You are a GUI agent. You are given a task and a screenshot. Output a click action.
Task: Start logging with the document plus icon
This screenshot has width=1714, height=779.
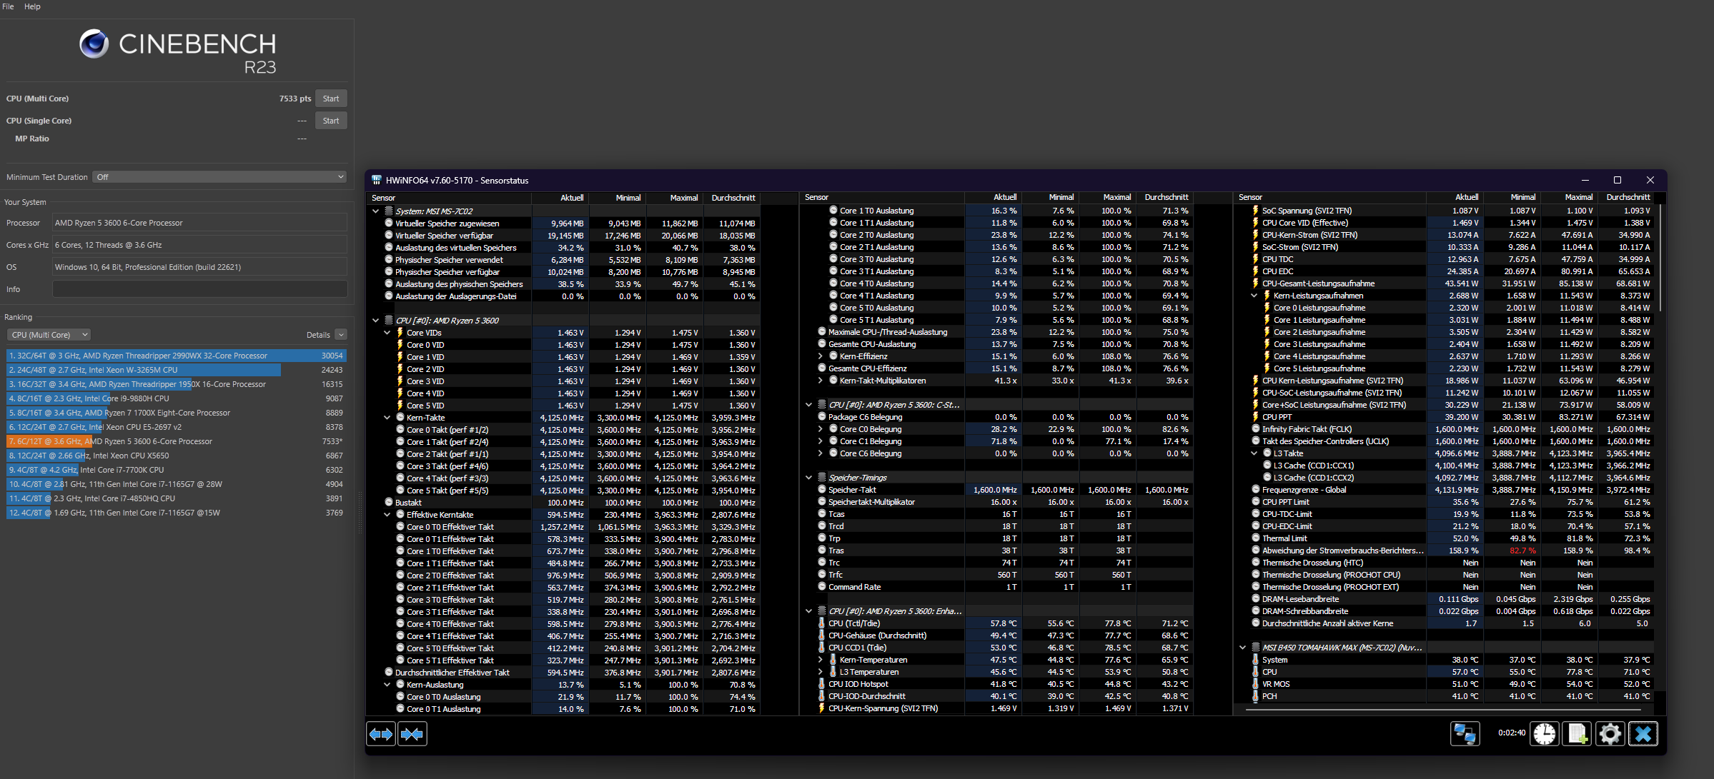click(1577, 734)
